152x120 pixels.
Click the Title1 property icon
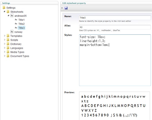coord(16,20)
